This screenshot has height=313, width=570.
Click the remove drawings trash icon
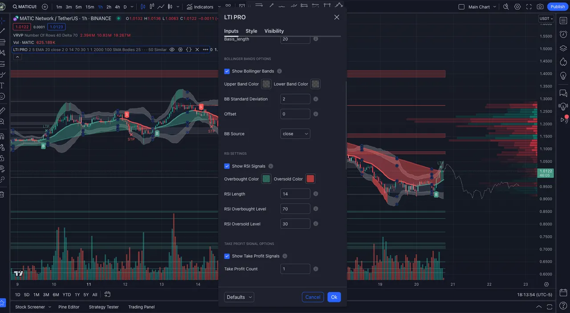click(x=2, y=194)
